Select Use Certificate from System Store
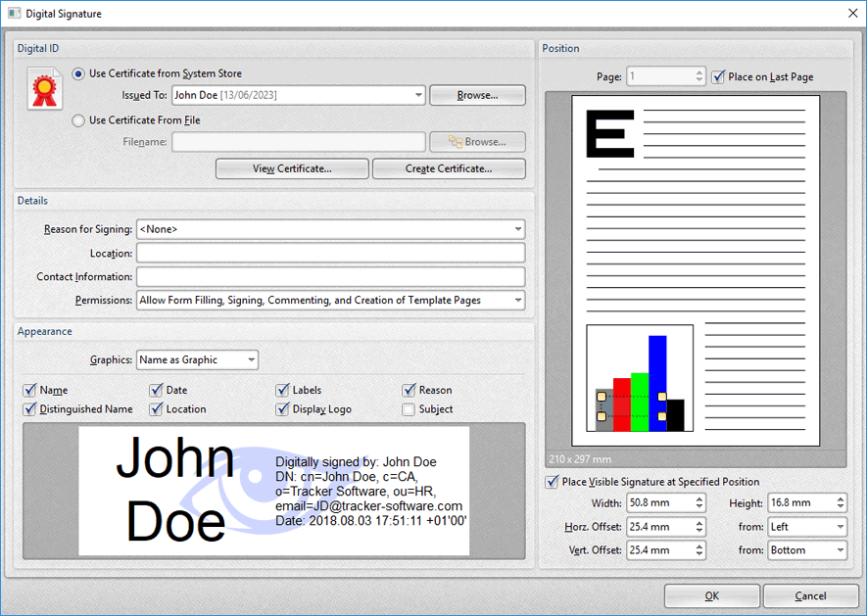 click(78, 73)
